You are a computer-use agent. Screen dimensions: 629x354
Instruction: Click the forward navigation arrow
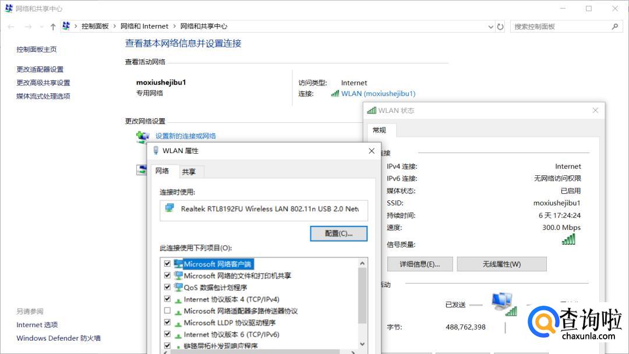click(28, 26)
